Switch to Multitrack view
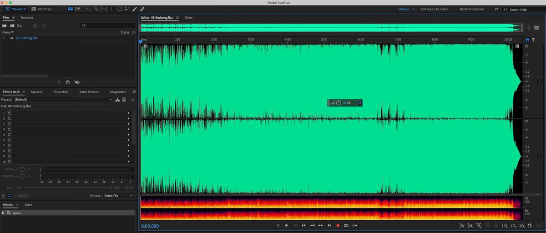The height and width of the screenshot is (233, 546). tap(42, 9)
